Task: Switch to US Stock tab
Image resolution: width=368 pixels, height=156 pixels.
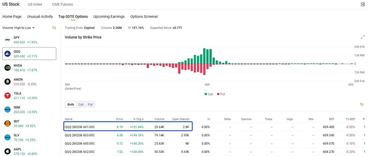Action: (11, 4)
